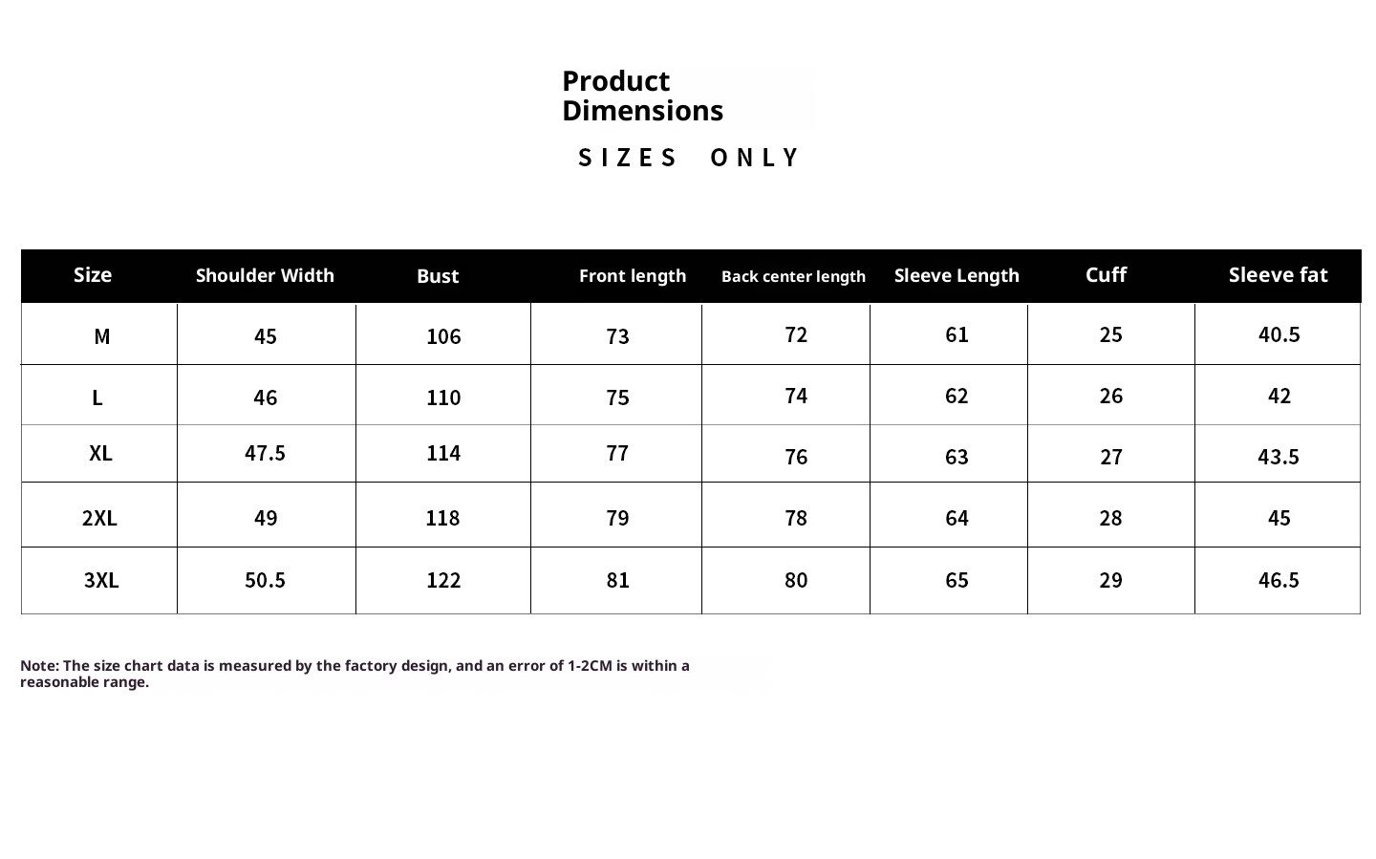
Task: Click the Sleeve Length column header
Action: click(957, 276)
